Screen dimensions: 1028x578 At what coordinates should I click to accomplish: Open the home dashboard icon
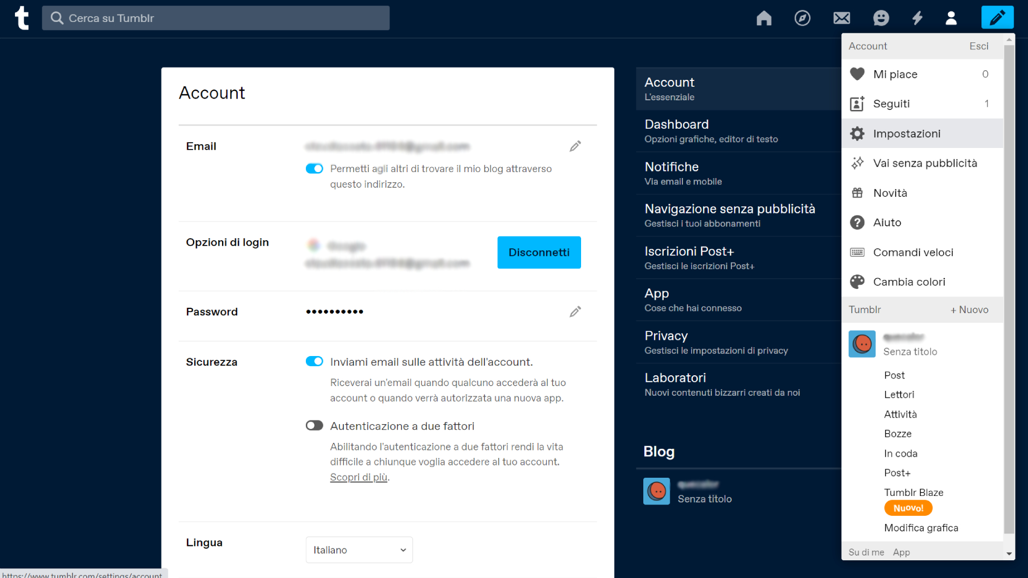tap(763, 18)
